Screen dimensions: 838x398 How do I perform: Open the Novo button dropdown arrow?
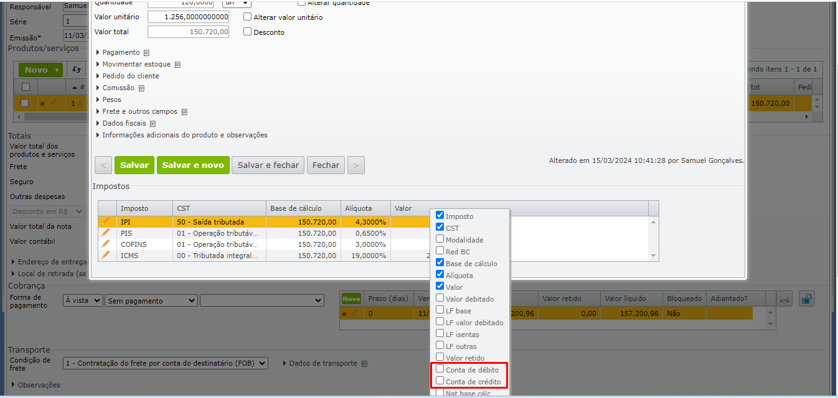pos(57,70)
